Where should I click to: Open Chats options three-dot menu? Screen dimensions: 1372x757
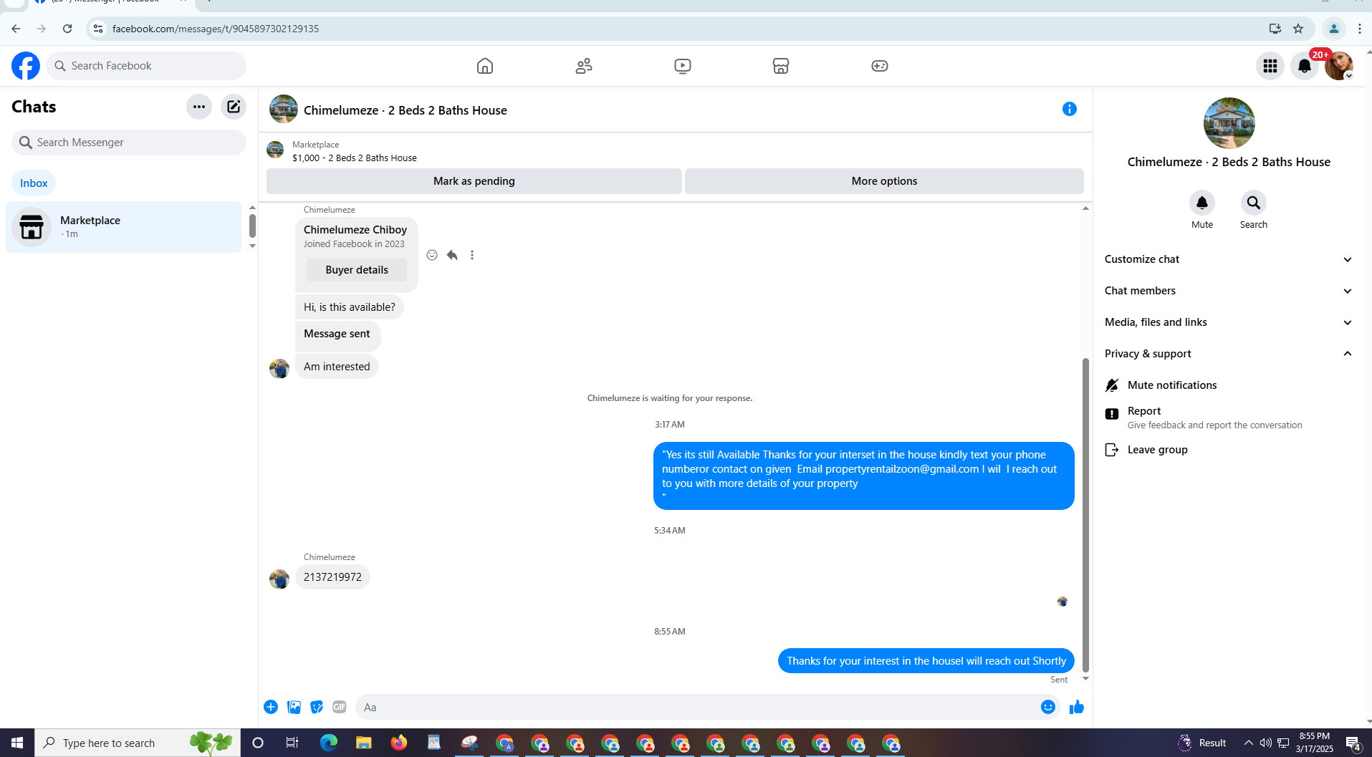coord(199,107)
